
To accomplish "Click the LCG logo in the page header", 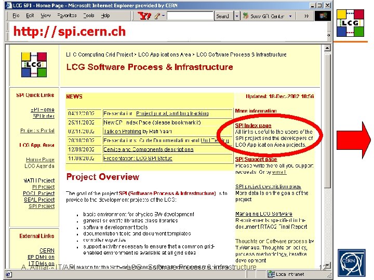I will tap(34, 64).
